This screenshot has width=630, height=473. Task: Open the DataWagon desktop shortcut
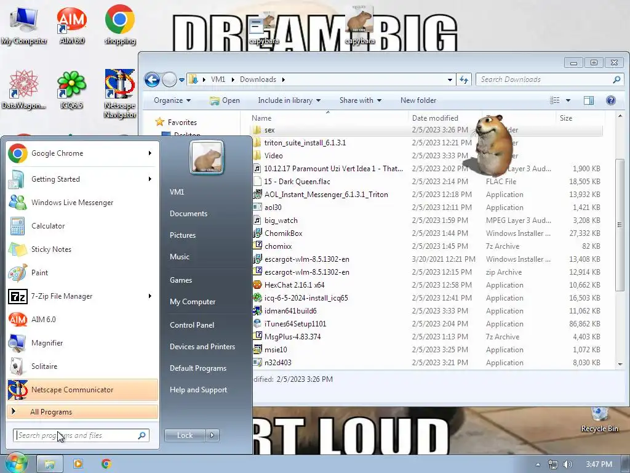[24, 90]
